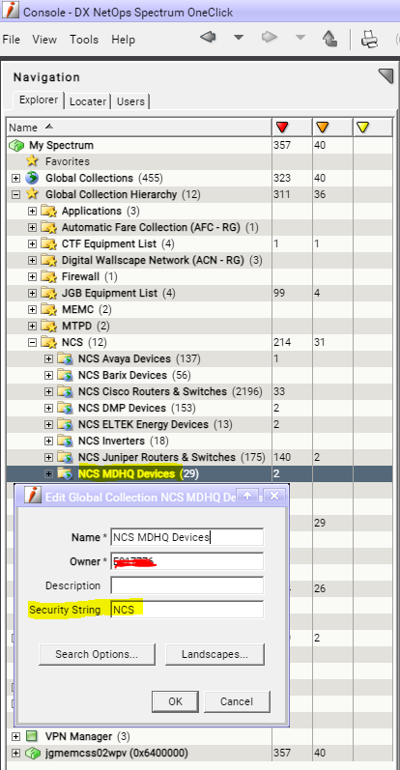Open the Help menu
The height and width of the screenshot is (770, 400).
point(123,40)
